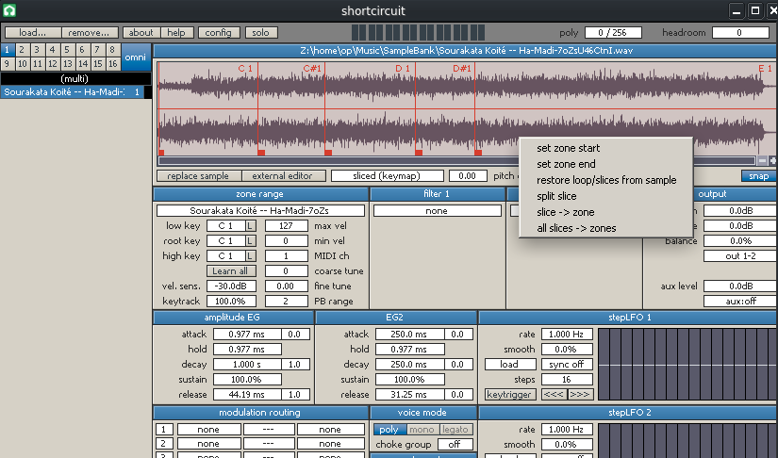Click the zone name field
Image resolution: width=778 pixels, height=458 pixels.
point(260,211)
